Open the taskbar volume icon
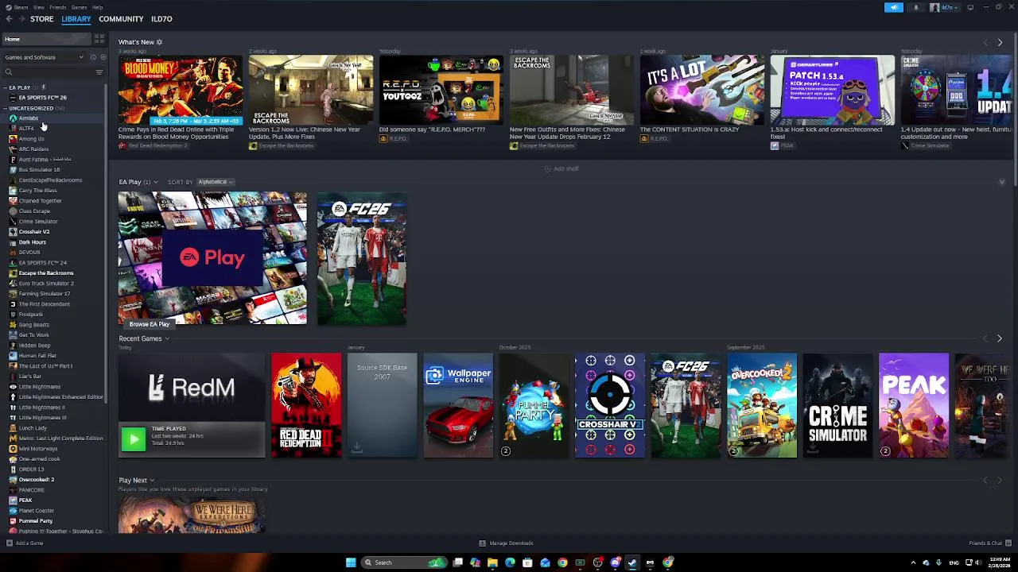Screen dimensions: 1018x572 click(979, 562)
